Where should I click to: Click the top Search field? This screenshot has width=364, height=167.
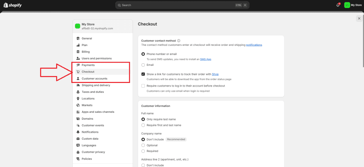pos(182,5)
